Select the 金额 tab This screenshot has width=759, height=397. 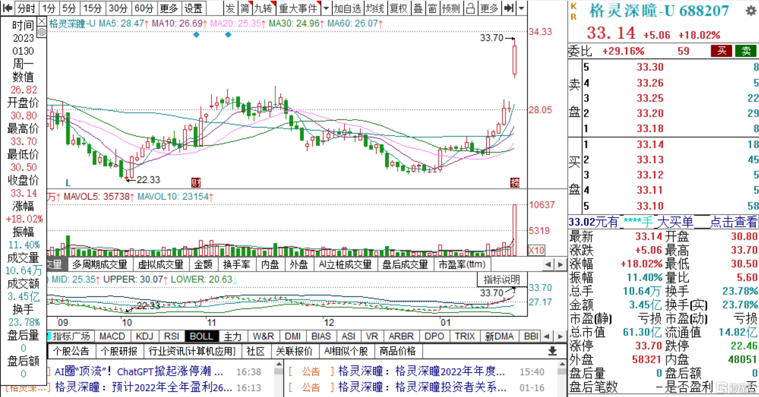point(203,264)
